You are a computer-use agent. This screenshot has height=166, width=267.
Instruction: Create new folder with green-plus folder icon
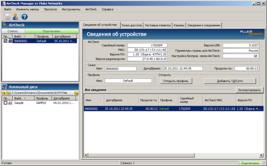[9, 93]
